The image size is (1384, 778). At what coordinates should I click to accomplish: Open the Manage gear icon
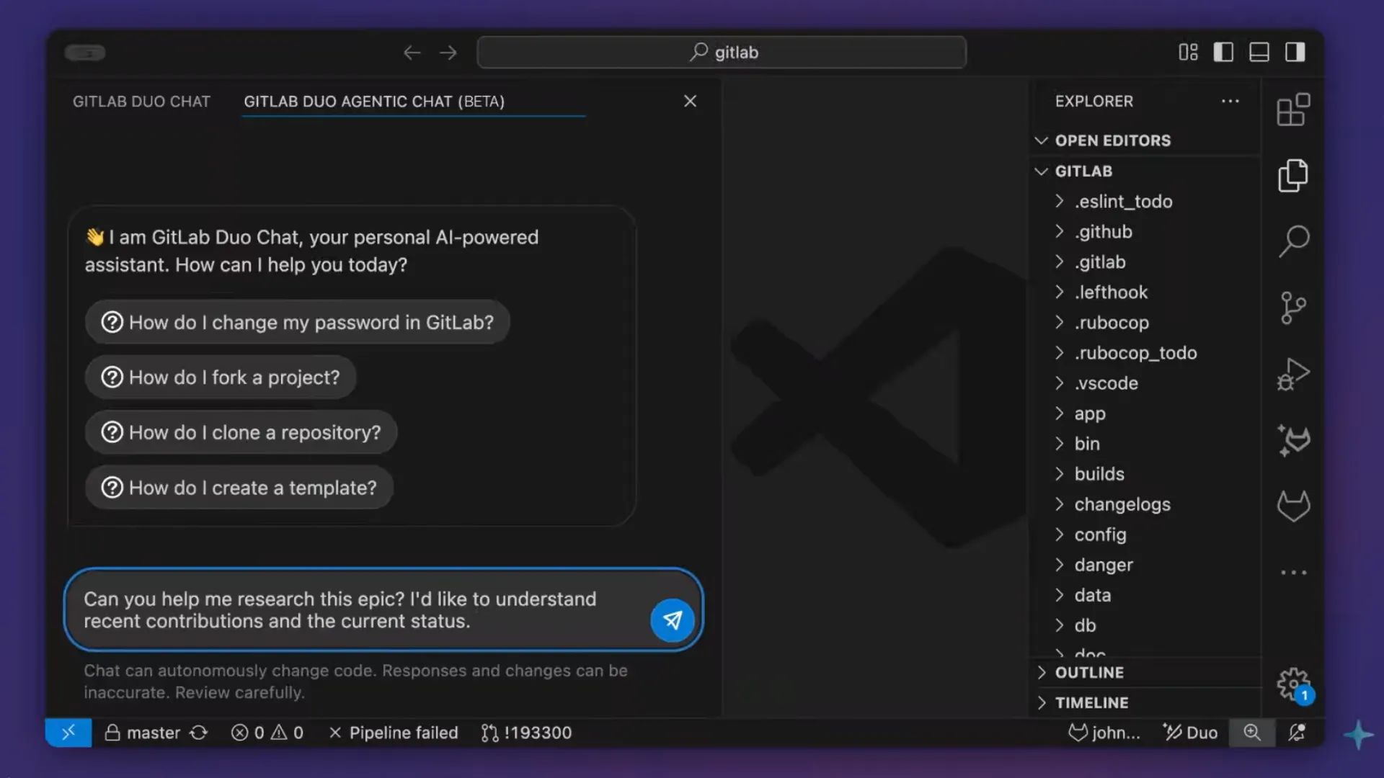tap(1293, 683)
